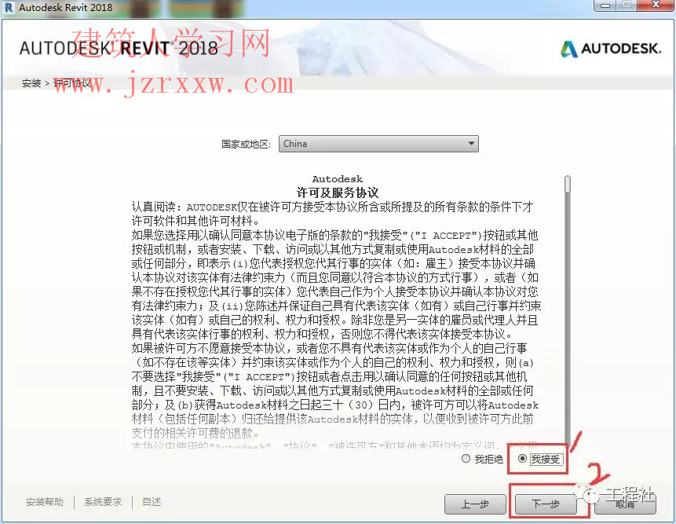The height and width of the screenshot is (524, 676).
Task: Click the 许可及服务协议 agreement heading
Action: 338,192
